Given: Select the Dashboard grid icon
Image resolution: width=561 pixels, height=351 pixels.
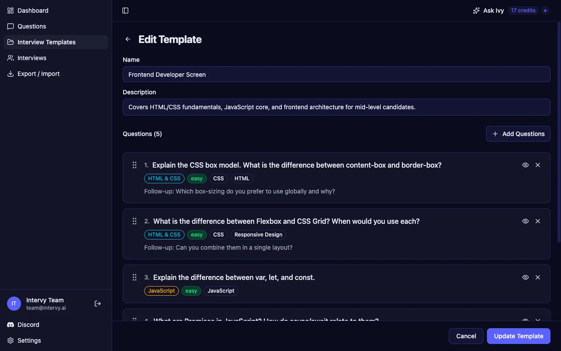Looking at the screenshot, I should [x=10, y=10].
